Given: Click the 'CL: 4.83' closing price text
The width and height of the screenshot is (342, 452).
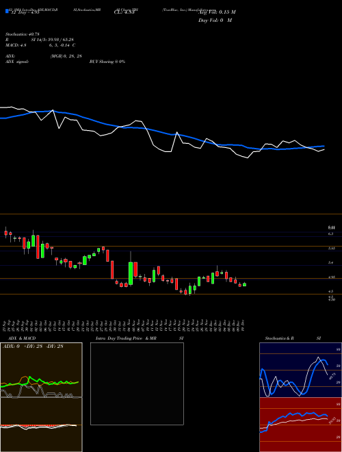Looking at the screenshot, I should click(124, 12).
